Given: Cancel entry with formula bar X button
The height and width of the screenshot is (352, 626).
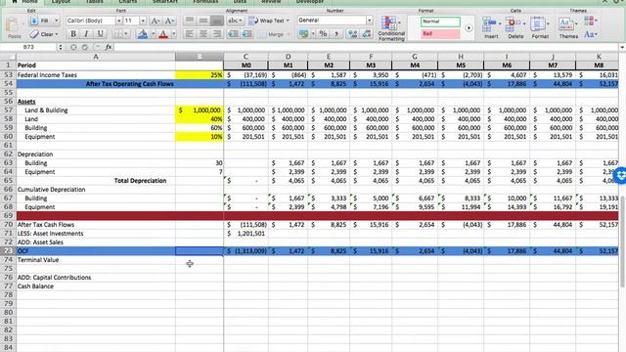Looking at the screenshot, I should (x=73, y=47).
